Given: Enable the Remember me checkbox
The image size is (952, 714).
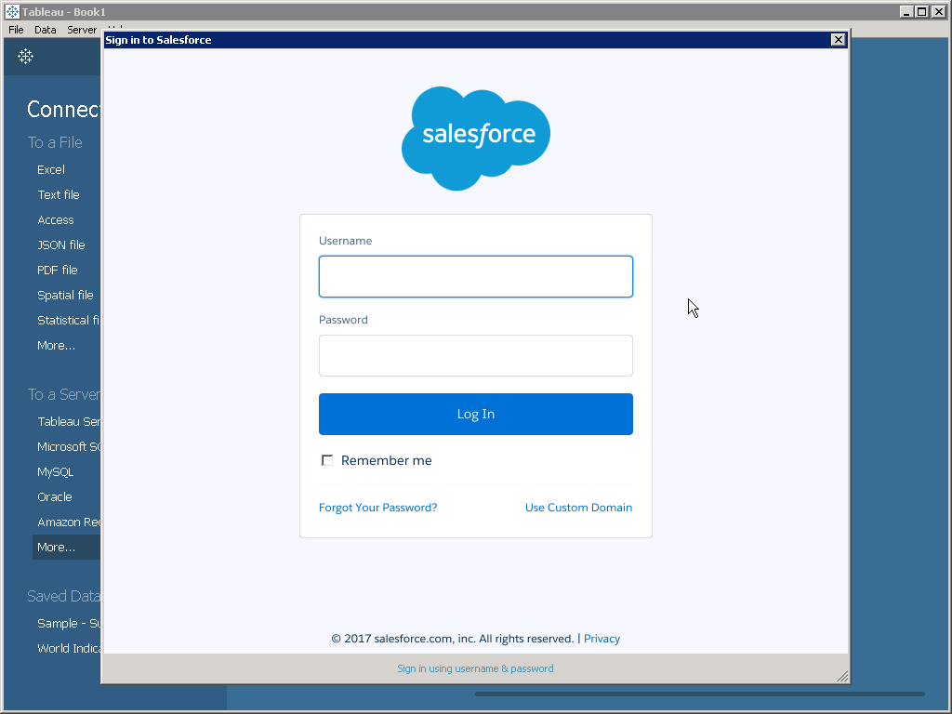Looking at the screenshot, I should coord(327,461).
